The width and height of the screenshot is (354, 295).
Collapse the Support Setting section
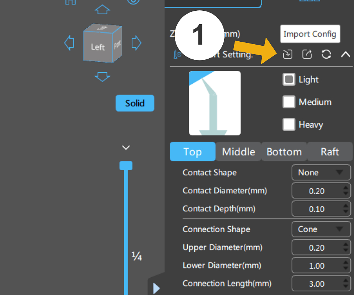(x=345, y=55)
